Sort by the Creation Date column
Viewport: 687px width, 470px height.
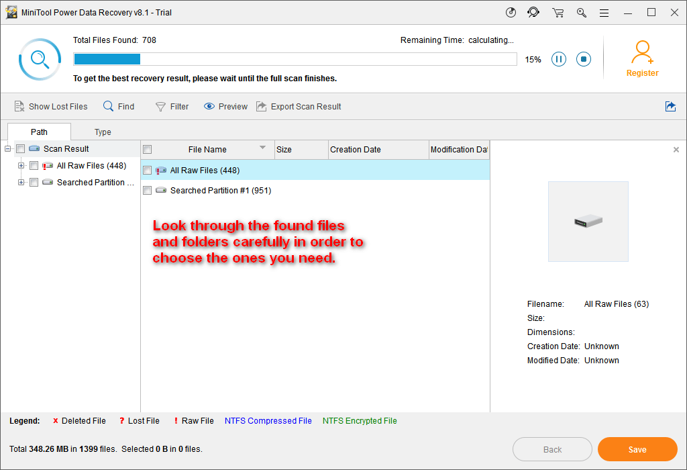tap(378, 150)
